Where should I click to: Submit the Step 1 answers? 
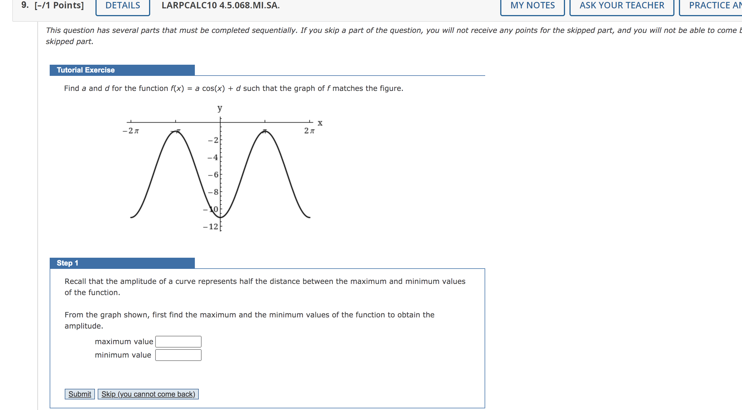(x=80, y=394)
